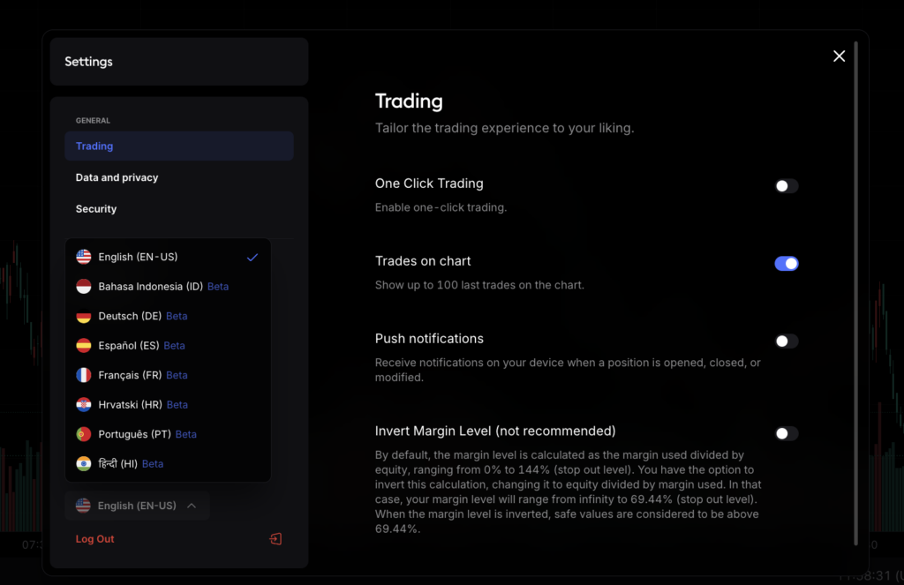Enable Invert Margin Level option
Viewport: 904px width, 585px height.
tap(786, 433)
